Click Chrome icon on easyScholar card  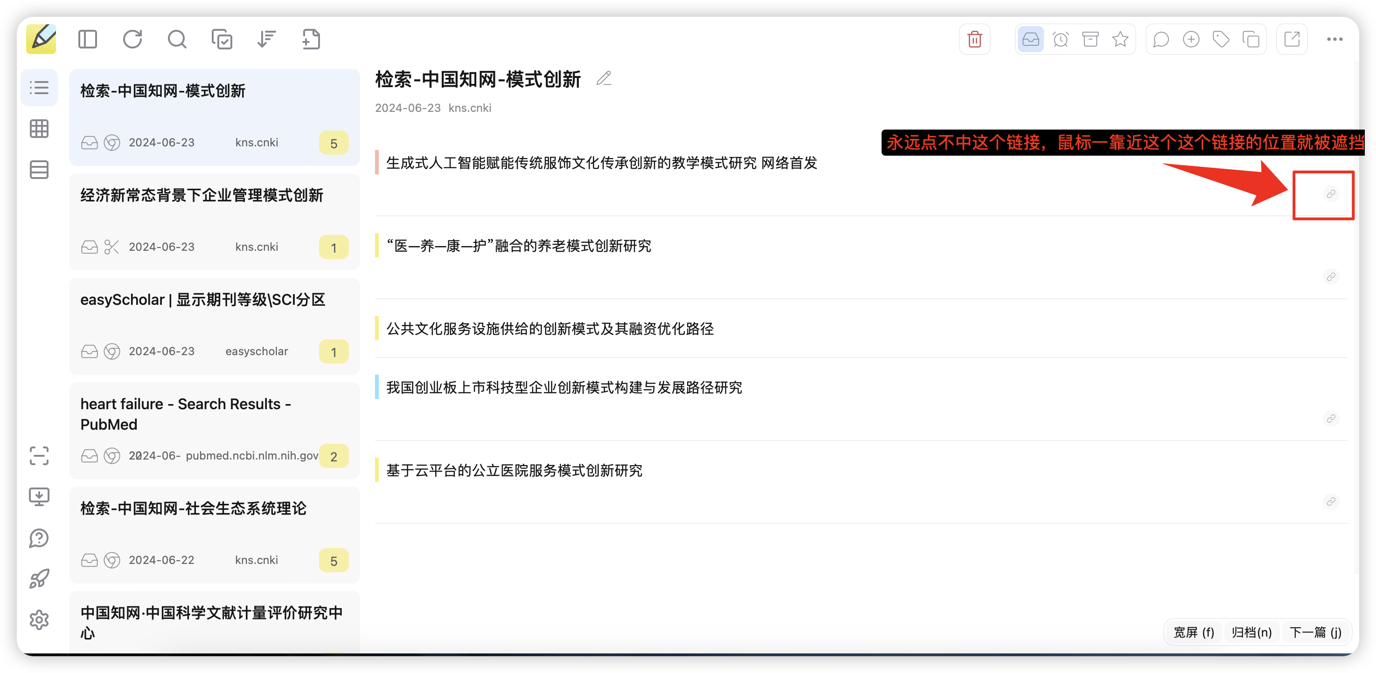pos(111,351)
